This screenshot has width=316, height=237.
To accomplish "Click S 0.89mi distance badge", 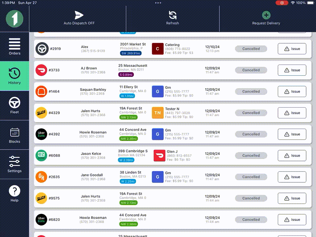I will click(x=126, y=75).
